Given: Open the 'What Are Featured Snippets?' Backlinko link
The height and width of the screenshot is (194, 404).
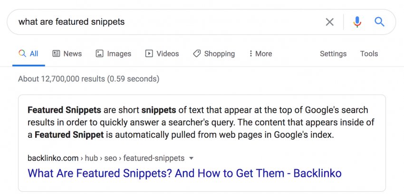Looking at the screenshot, I should tap(184, 173).
